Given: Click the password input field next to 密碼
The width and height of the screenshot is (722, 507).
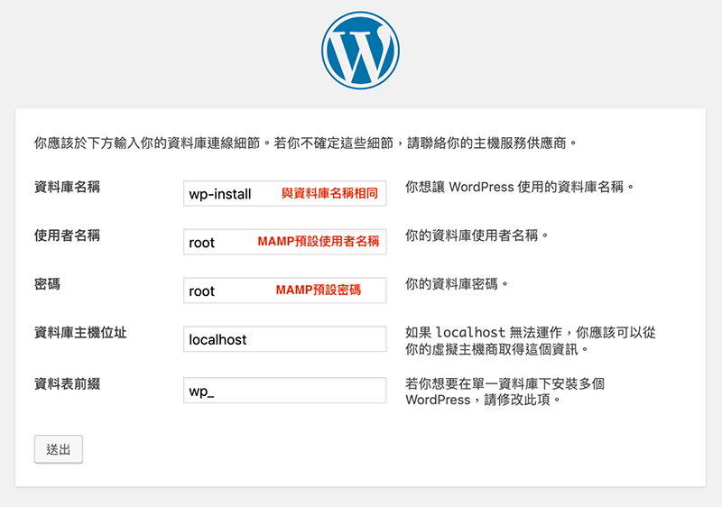Looking at the screenshot, I should point(284,290).
